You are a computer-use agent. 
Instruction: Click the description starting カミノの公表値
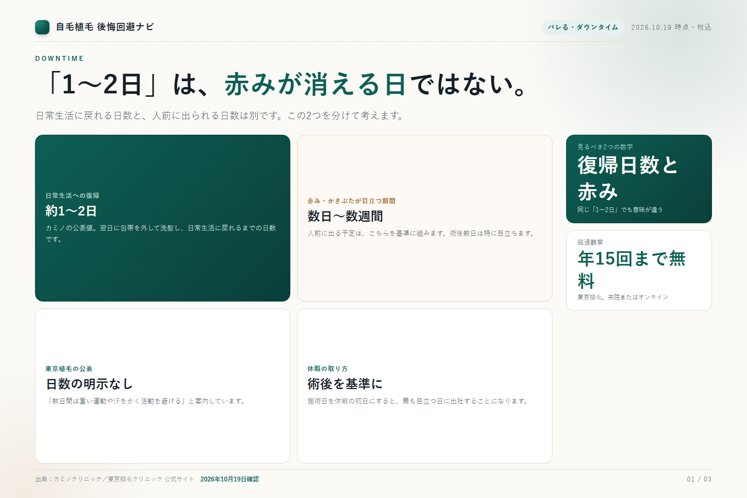click(x=161, y=233)
